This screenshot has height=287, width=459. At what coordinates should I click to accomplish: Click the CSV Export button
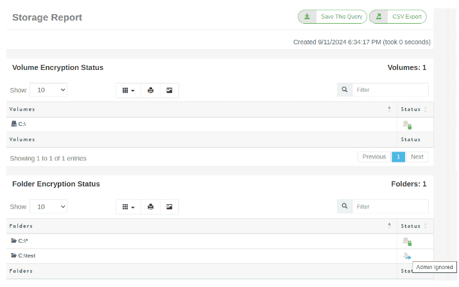click(x=398, y=17)
